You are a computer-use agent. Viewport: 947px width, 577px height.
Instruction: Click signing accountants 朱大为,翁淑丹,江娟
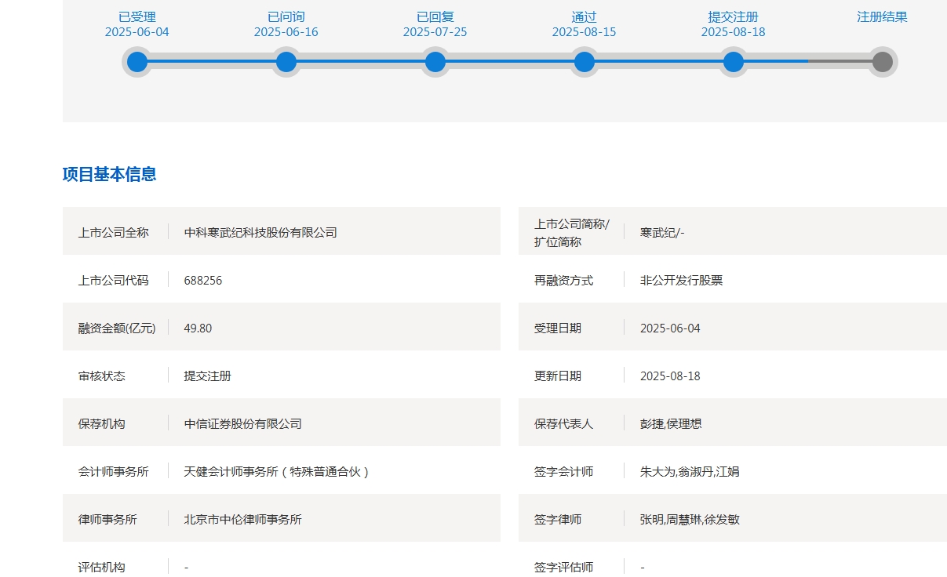[690, 471]
